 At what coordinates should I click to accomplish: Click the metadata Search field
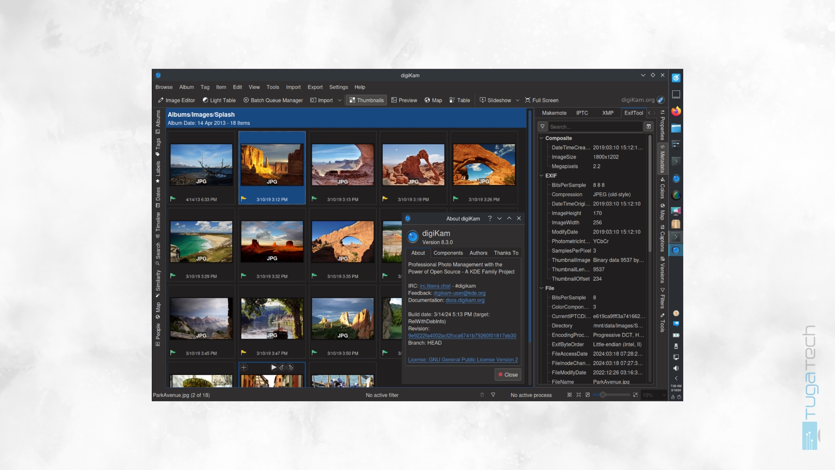(x=595, y=127)
